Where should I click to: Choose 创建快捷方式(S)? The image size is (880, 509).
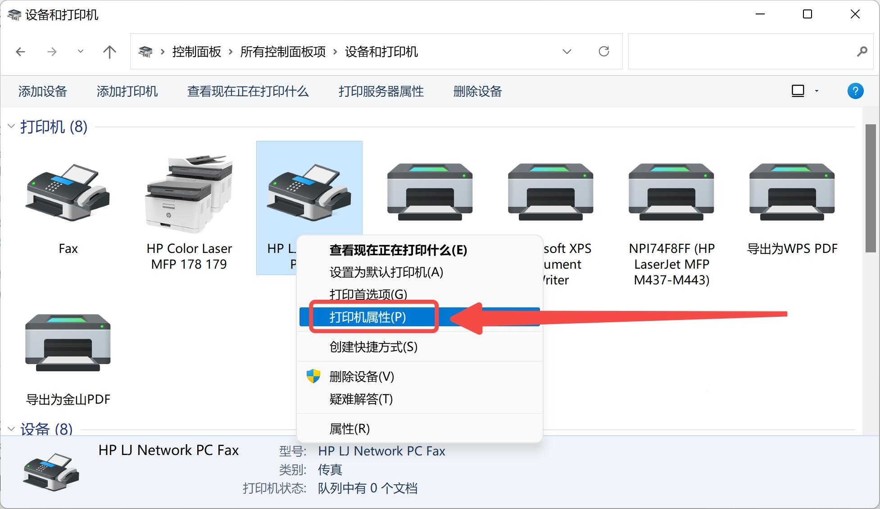tap(420, 347)
